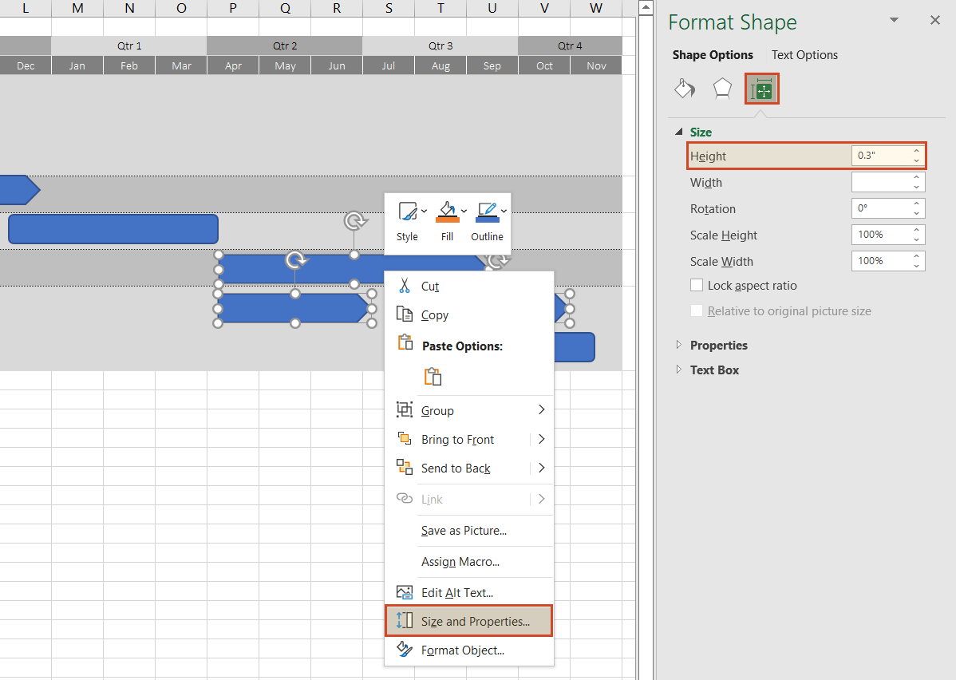The width and height of the screenshot is (956, 680).
Task: Click the Copy icon in context menu
Action: pos(406,314)
